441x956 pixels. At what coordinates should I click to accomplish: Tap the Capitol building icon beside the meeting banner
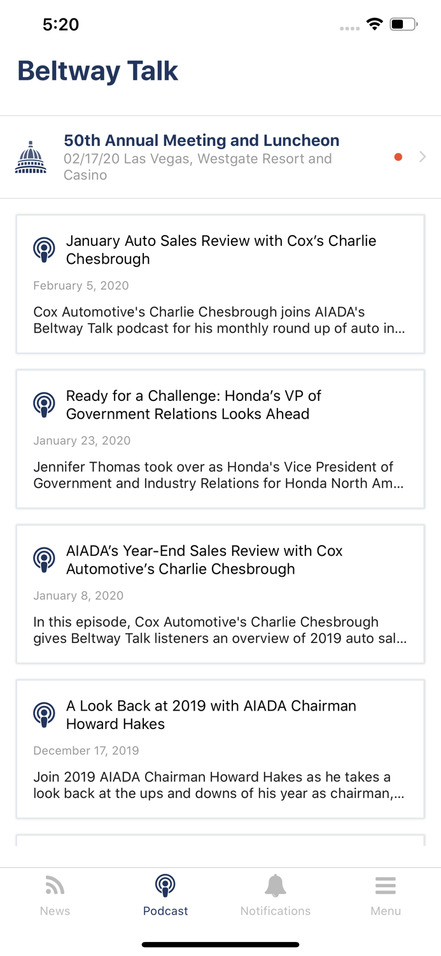coord(30,157)
